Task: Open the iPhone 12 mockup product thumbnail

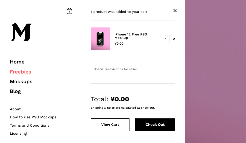Action: [100, 39]
